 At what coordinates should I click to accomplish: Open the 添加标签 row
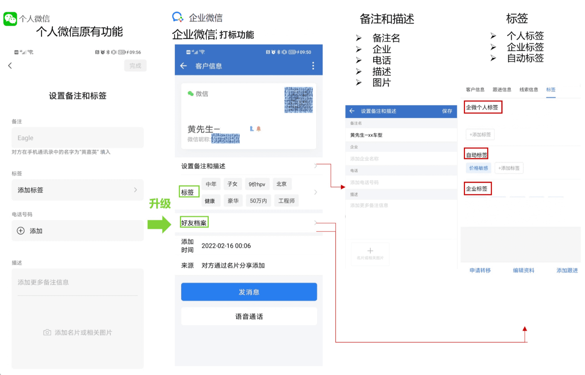78,190
